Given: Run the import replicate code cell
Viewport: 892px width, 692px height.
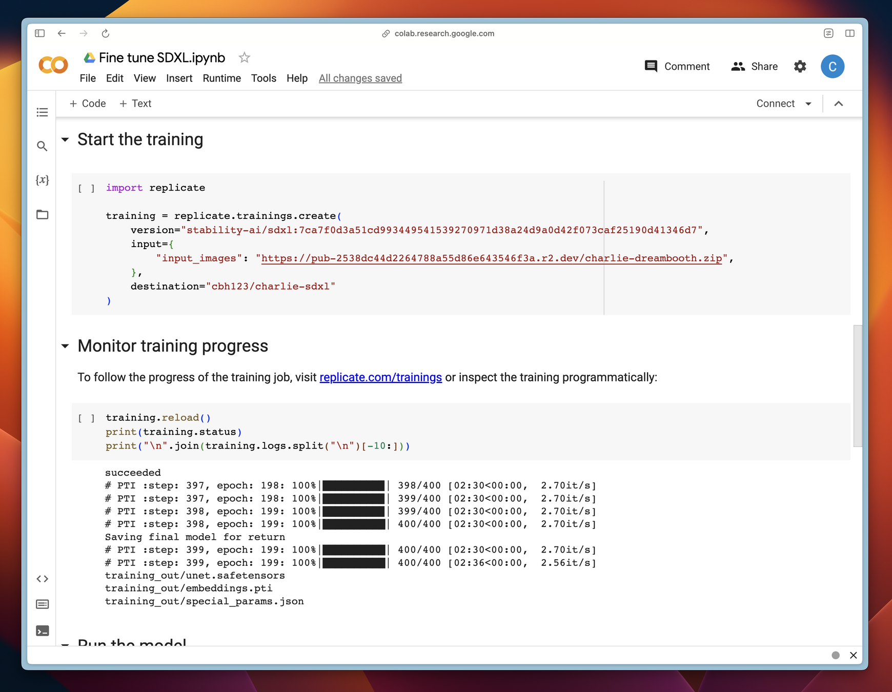Looking at the screenshot, I should (87, 188).
